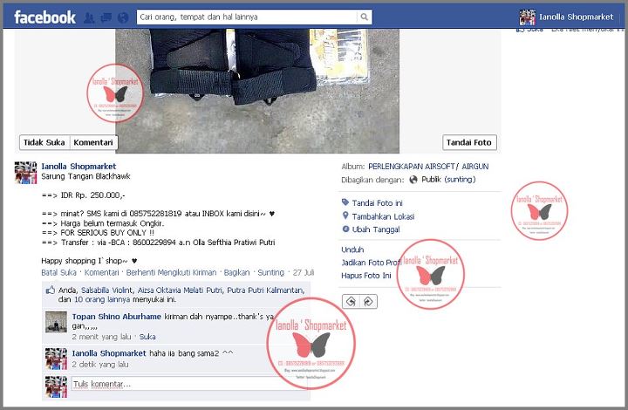
Task: Select Ubah Tanggal link
Action: (x=376, y=229)
